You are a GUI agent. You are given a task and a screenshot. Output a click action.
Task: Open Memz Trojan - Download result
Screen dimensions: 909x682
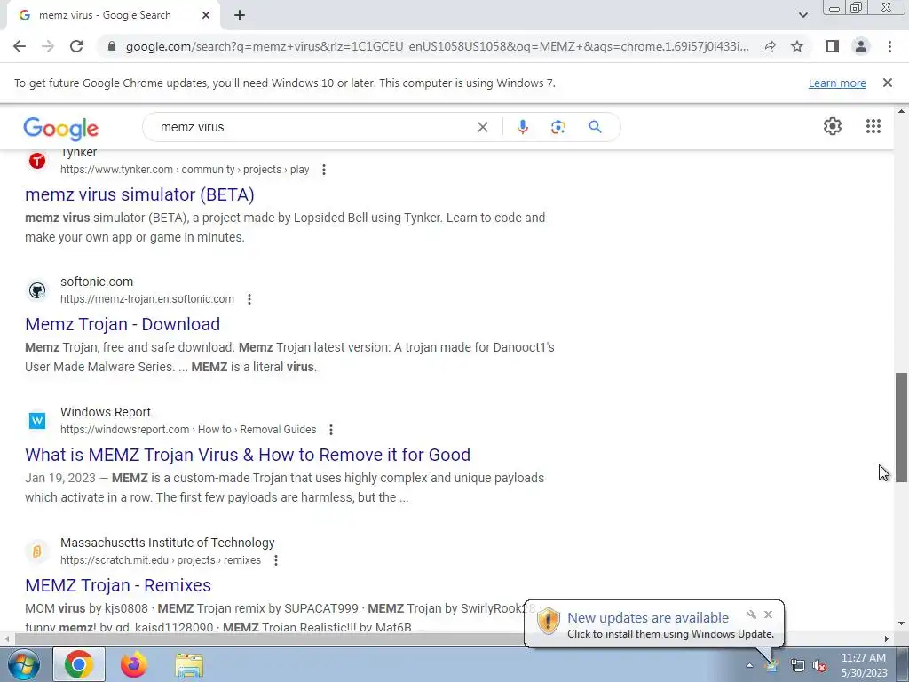coord(123,324)
